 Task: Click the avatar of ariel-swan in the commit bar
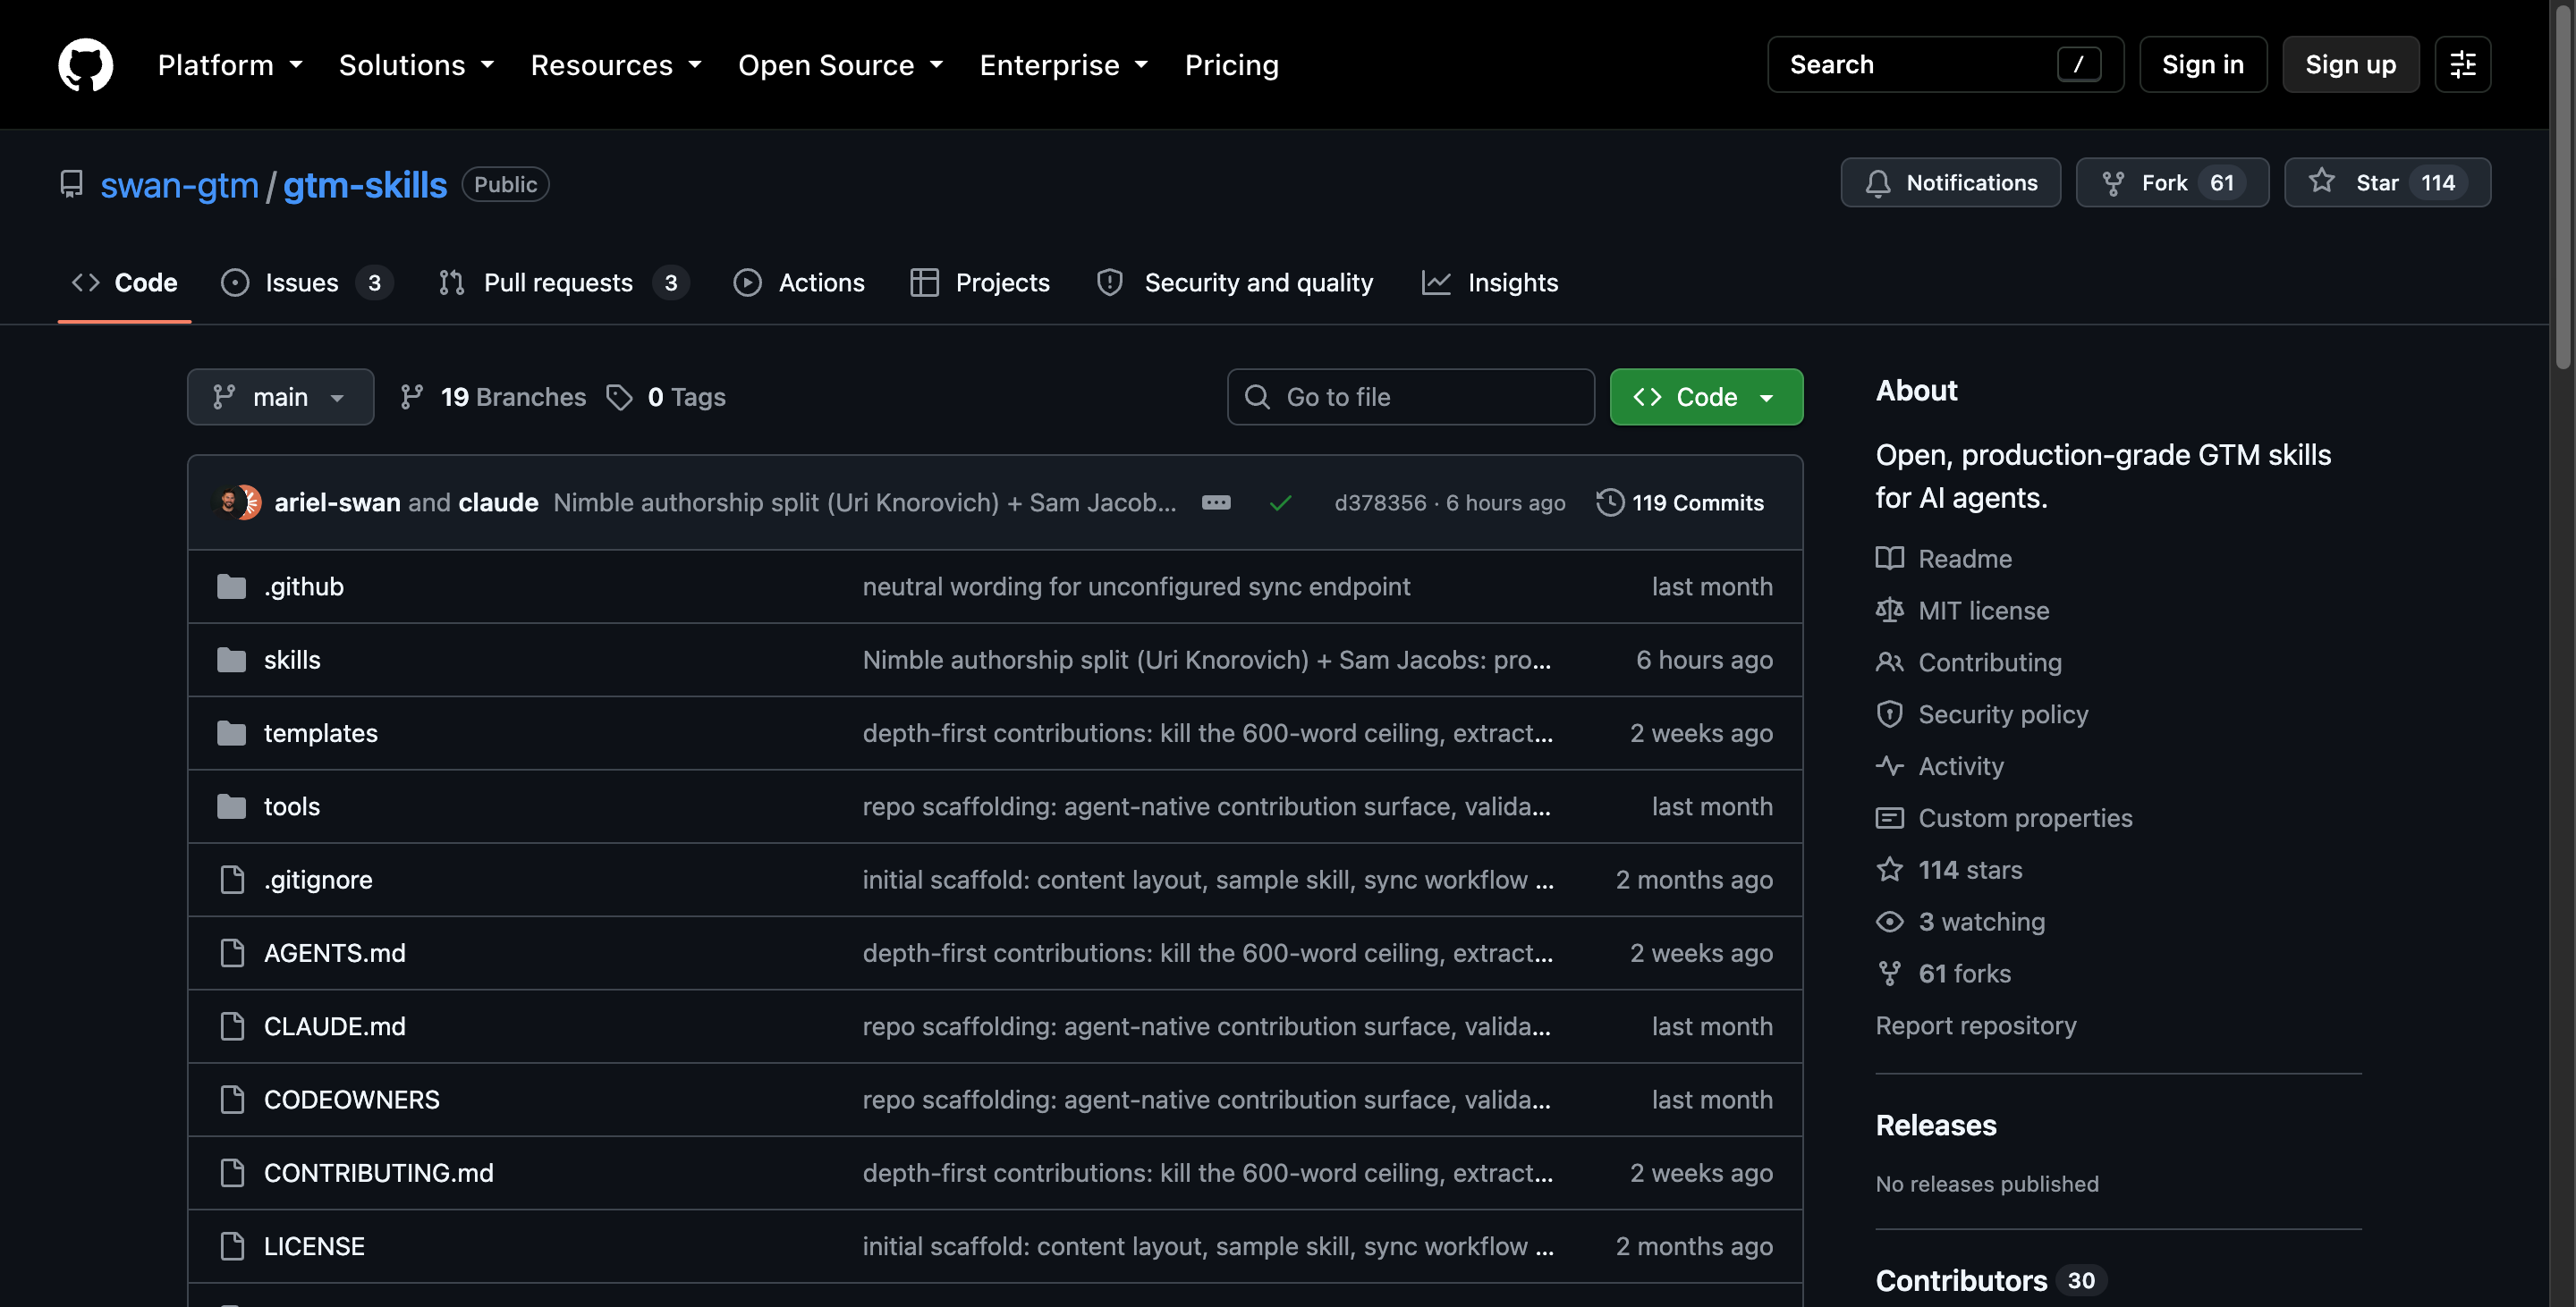pyautogui.click(x=230, y=502)
